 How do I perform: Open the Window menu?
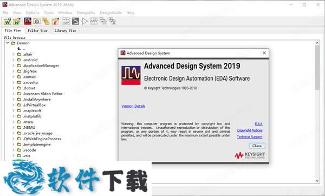point(65,12)
